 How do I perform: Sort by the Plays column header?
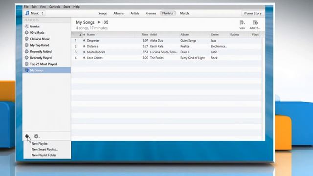click(255, 35)
